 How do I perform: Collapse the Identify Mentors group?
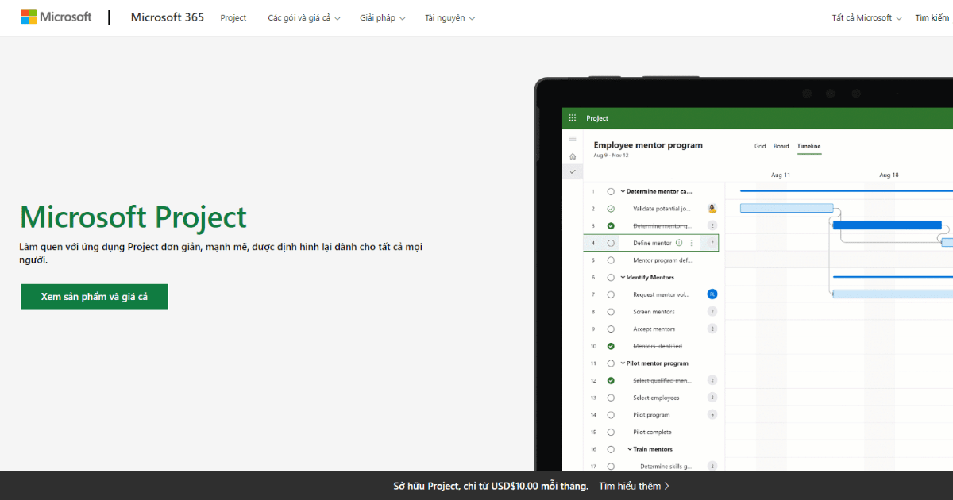[x=623, y=278]
